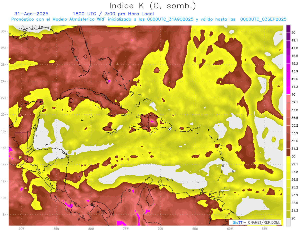Click the dark brown swatch between 30 and 31.3

(x=288, y=152)
